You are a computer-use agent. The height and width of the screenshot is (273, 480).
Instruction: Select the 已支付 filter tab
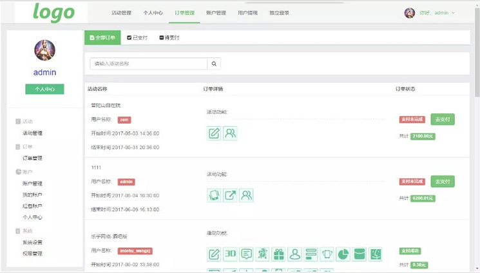(x=137, y=38)
